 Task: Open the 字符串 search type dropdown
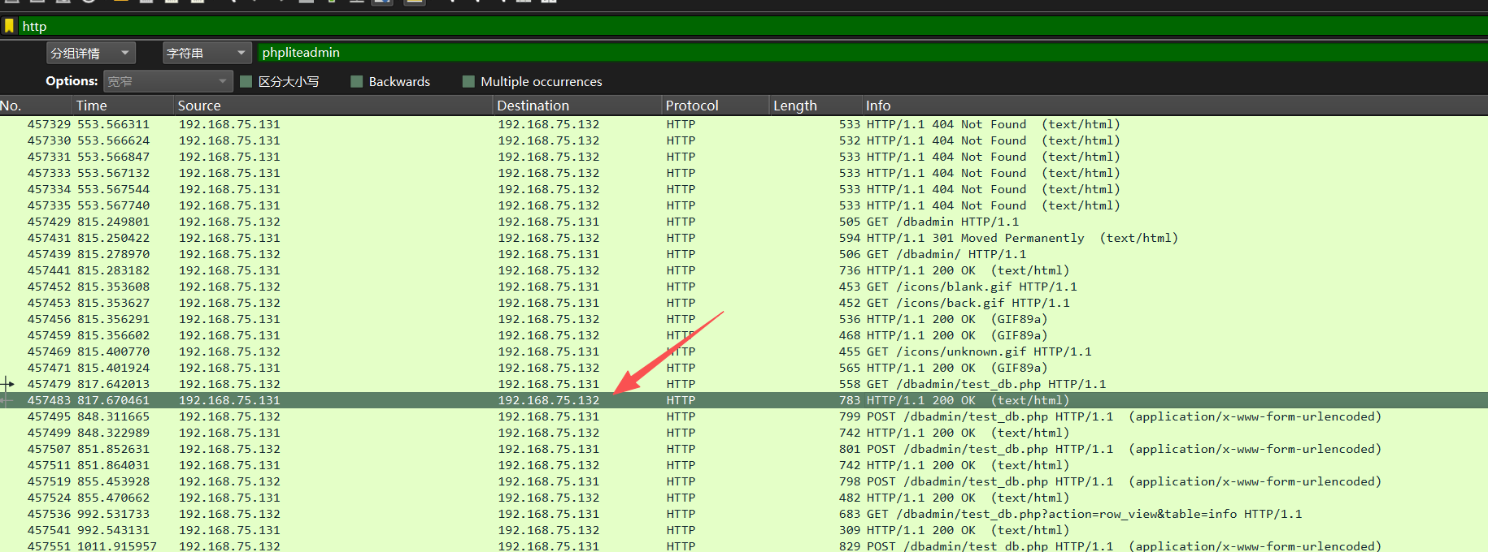click(207, 53)
